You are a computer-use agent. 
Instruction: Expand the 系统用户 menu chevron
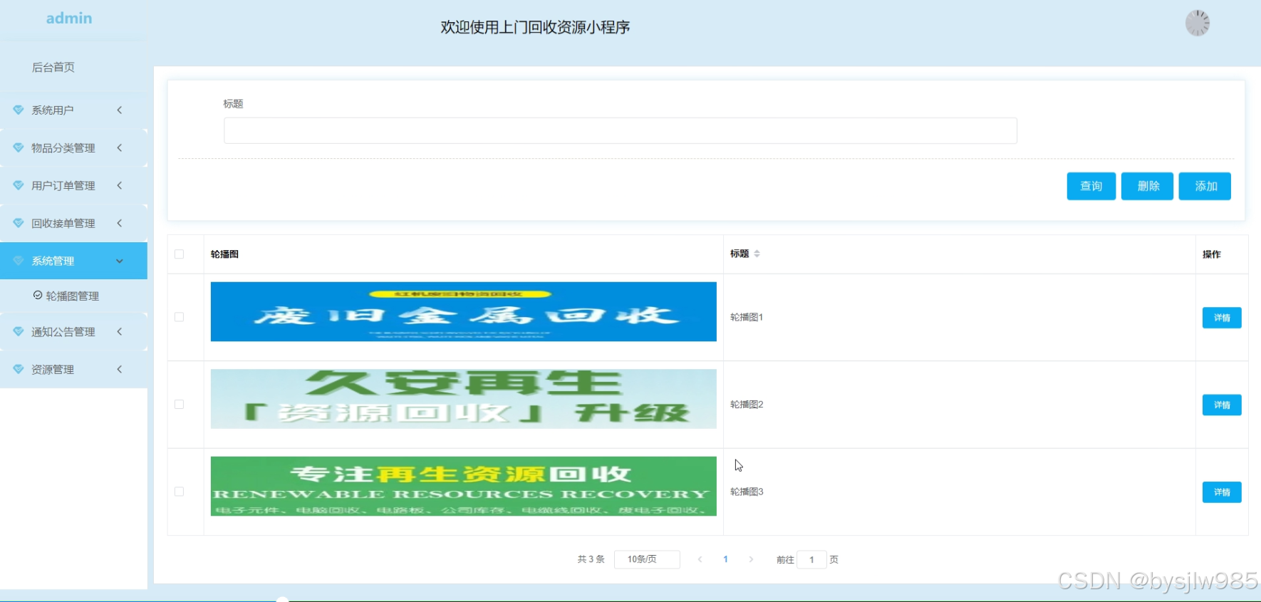click(x=120, y=110)
